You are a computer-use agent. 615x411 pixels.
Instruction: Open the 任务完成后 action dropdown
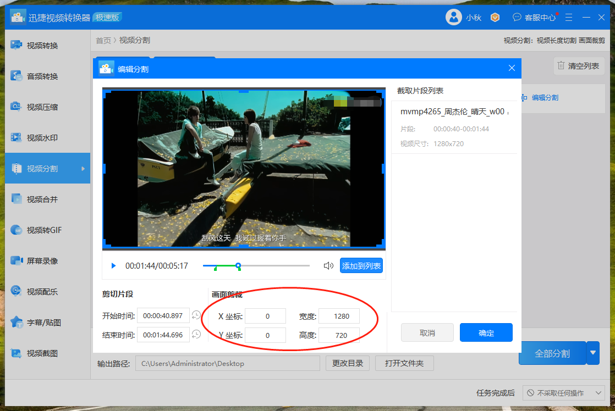563,393
